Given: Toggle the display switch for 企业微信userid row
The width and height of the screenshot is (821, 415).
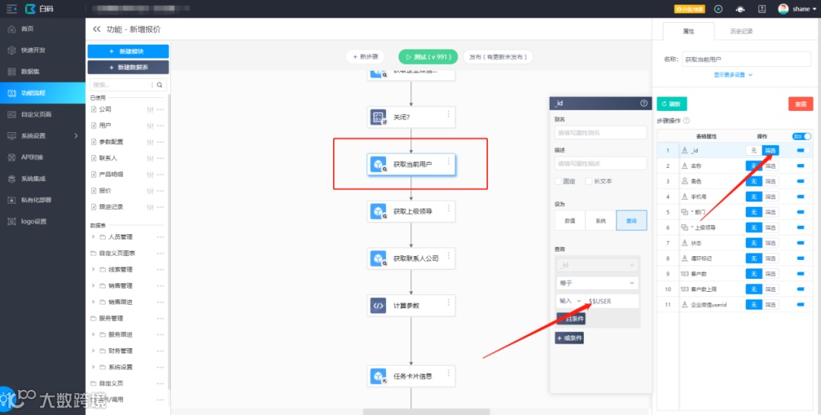Looking at the screenshot, I should click(x=802, y=305).
